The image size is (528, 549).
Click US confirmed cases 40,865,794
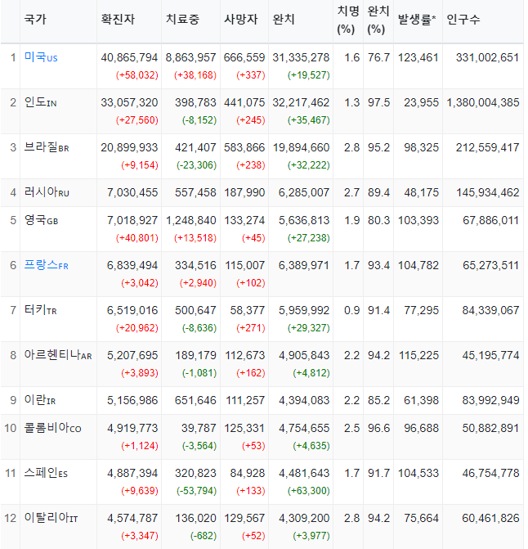(129, 57)
